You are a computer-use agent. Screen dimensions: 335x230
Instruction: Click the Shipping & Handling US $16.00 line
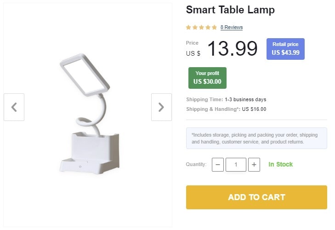226,109
